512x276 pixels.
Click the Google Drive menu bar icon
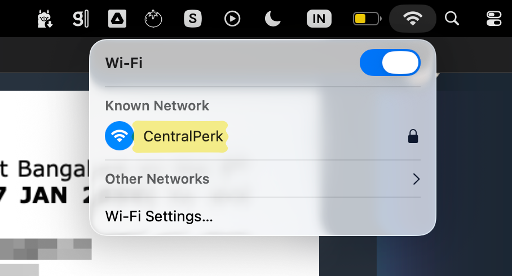coord(117,19)
